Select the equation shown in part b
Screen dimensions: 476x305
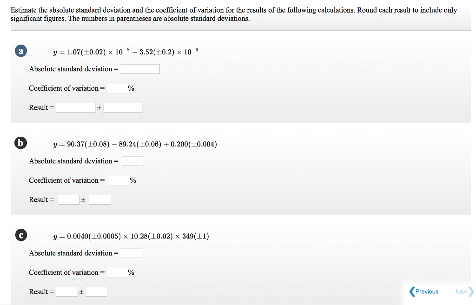click(x=135, y=144)
